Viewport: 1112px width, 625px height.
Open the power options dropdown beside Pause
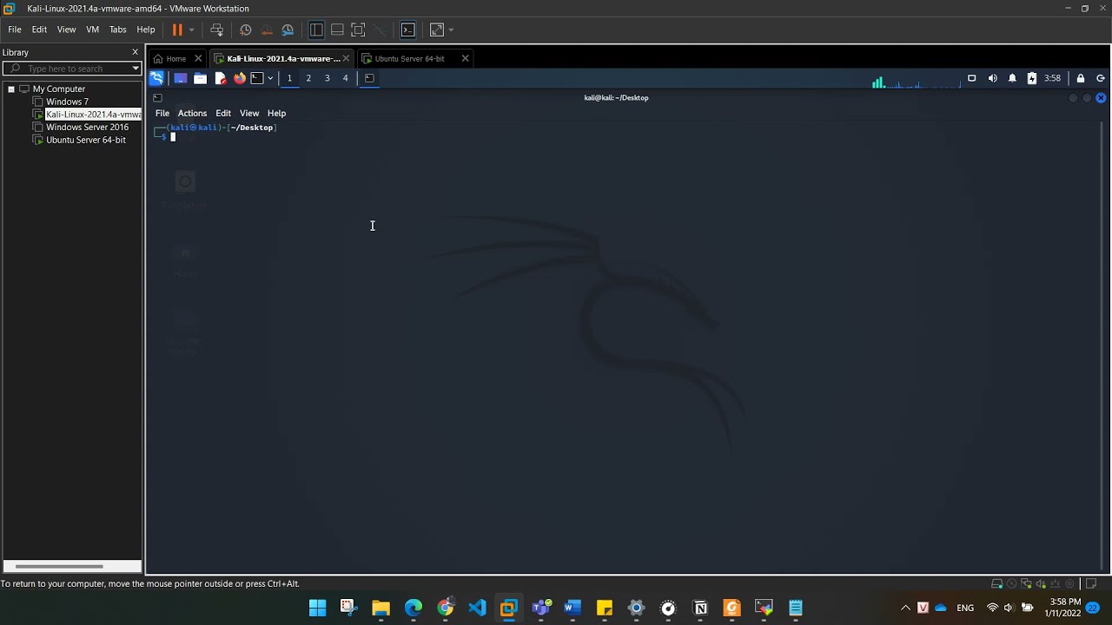[x=191, y=30]
